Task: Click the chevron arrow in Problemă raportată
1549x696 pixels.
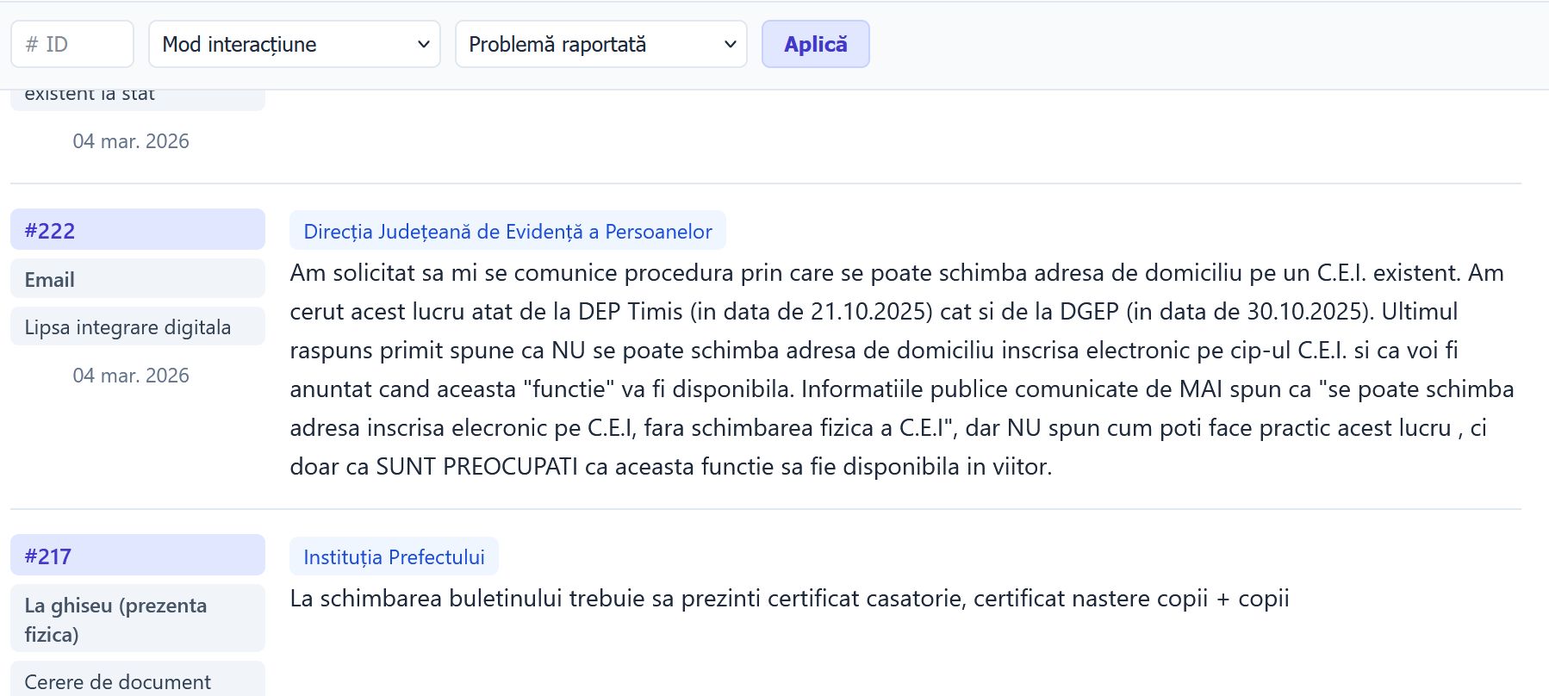Action: (x=730, y=44)
